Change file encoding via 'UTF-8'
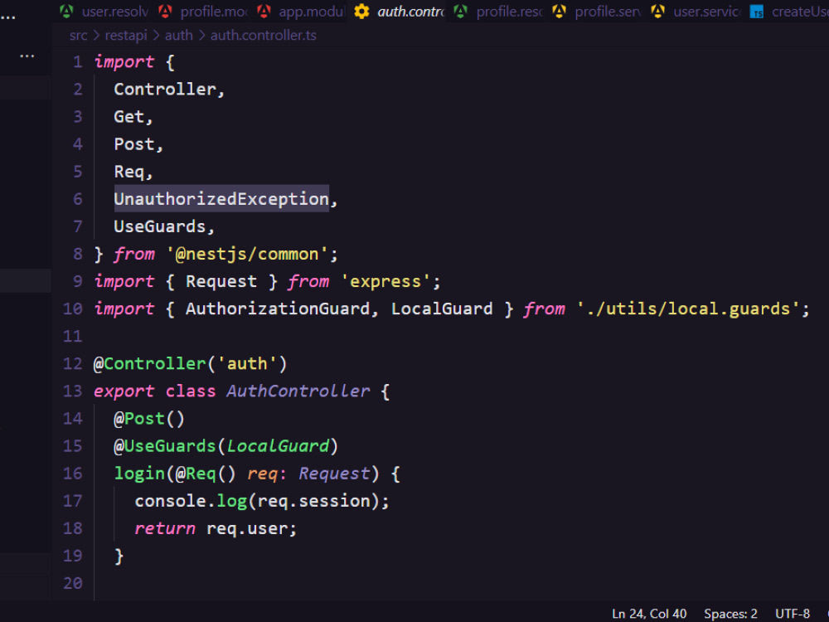This screenshot has width=829, height=622. tap(792, 614)
